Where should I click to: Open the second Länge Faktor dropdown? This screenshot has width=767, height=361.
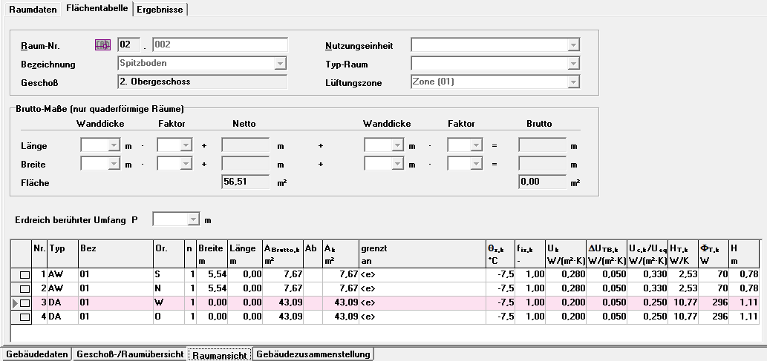click(475, 145)
